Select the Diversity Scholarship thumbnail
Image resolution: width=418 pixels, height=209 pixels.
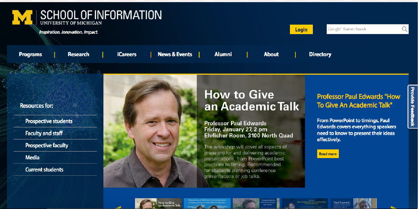pyautogui.click(x=305, y=203)
